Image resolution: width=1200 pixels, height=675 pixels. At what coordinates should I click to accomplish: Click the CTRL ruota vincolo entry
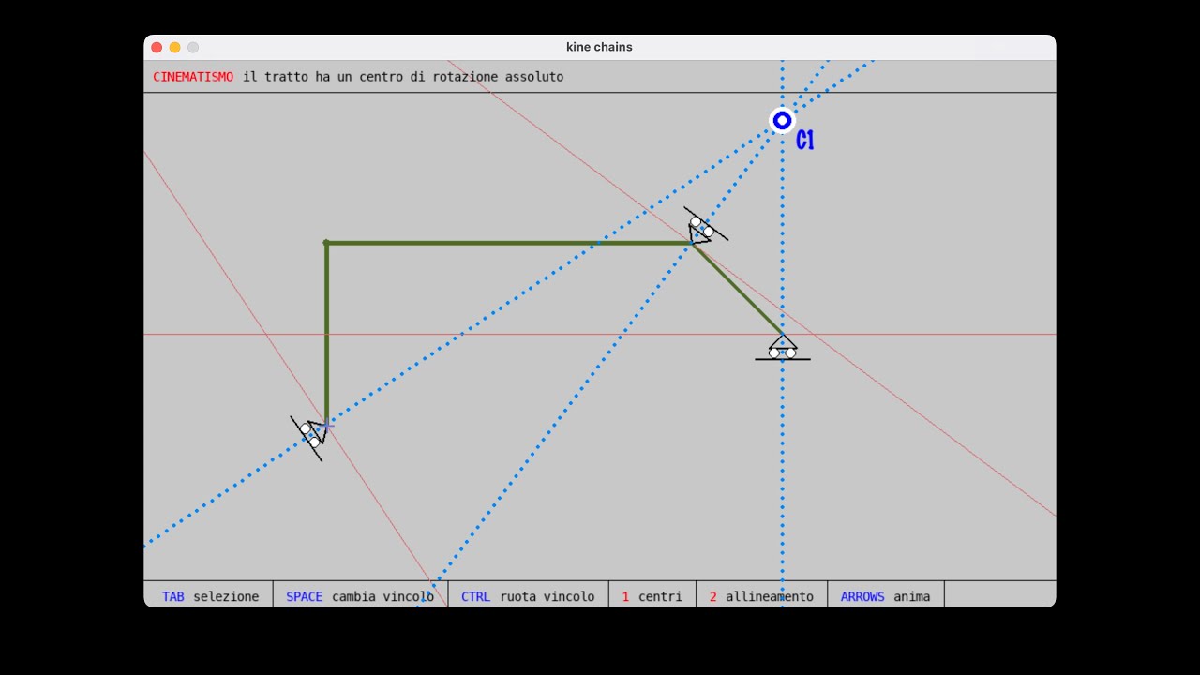click(x=528, y=596)
